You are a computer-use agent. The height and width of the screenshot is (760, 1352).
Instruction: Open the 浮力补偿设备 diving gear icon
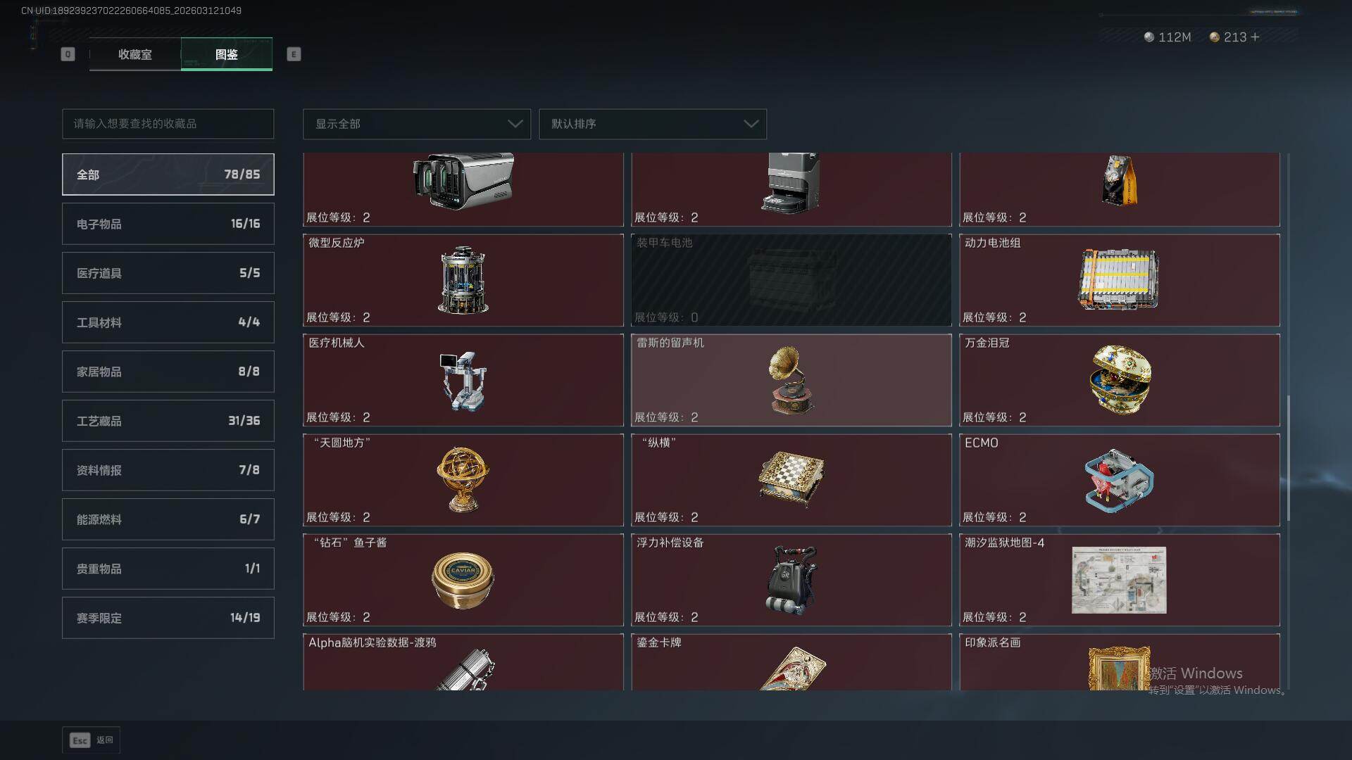click(791, 580)
